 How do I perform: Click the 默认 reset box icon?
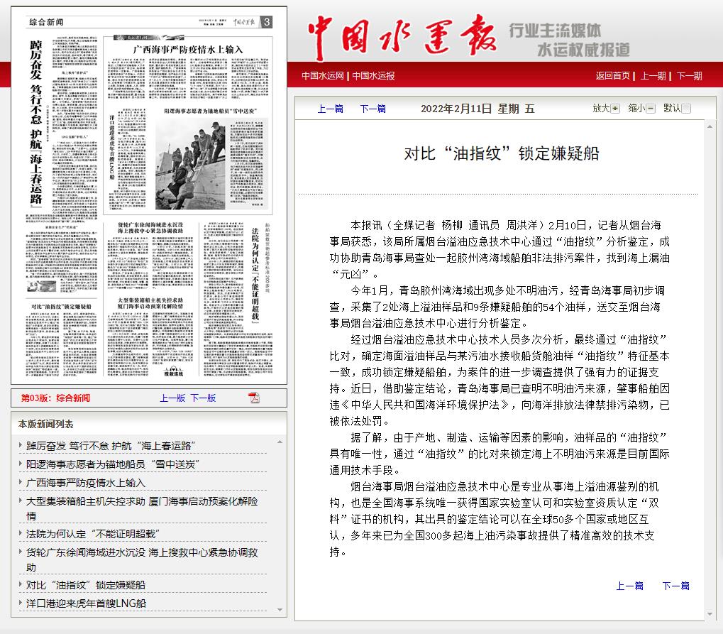pos(686,109)
